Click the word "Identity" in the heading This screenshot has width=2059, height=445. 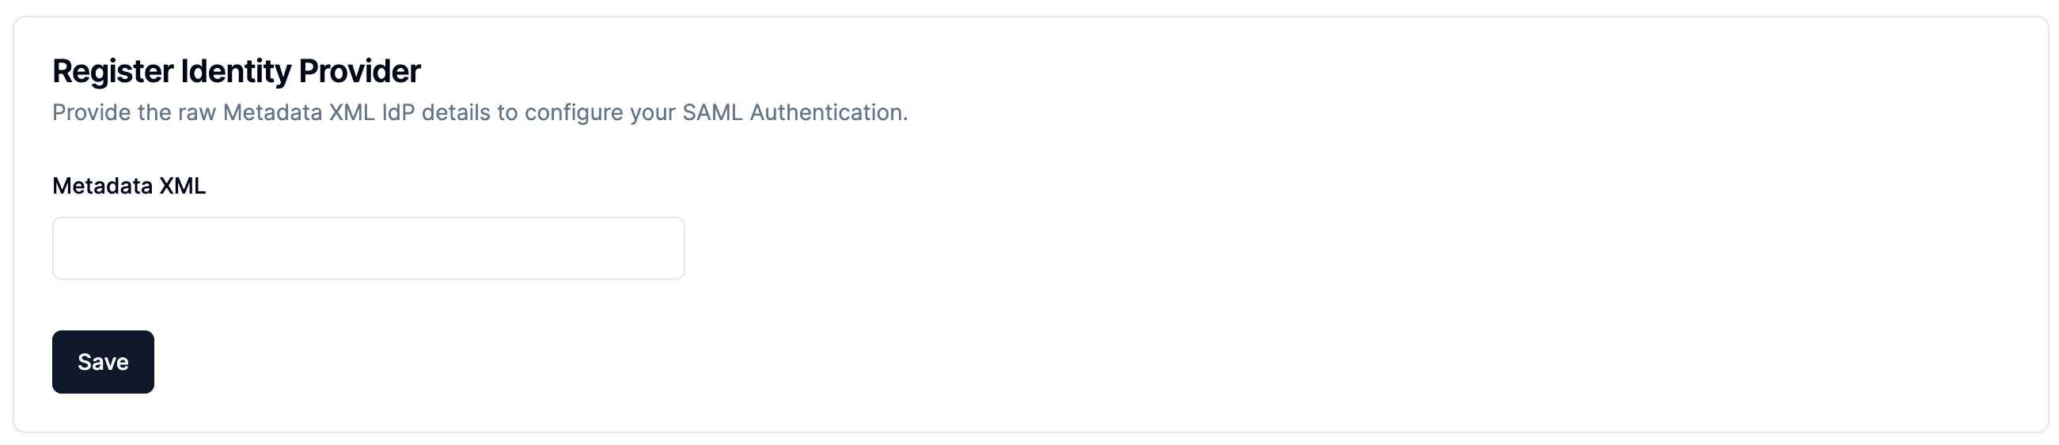coord(236,71)
